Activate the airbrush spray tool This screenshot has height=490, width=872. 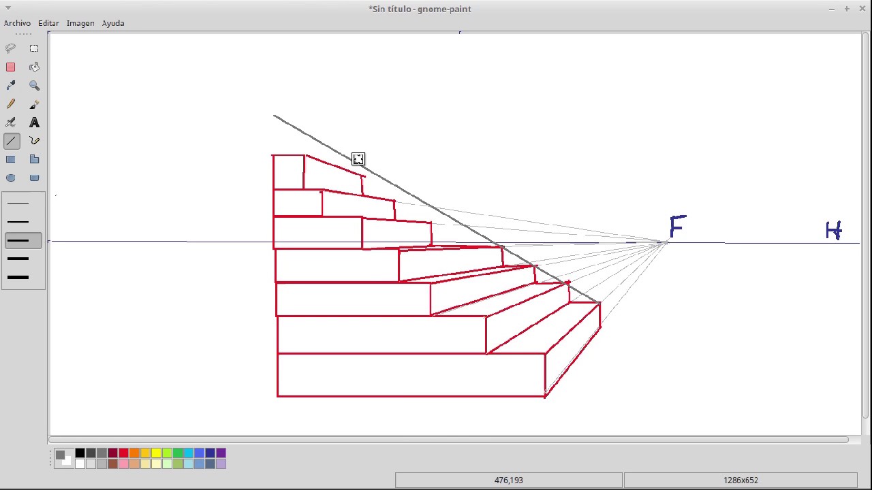coord(11,122)
